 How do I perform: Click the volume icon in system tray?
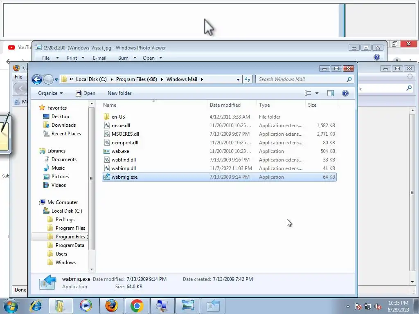click(x=378, y=307)
